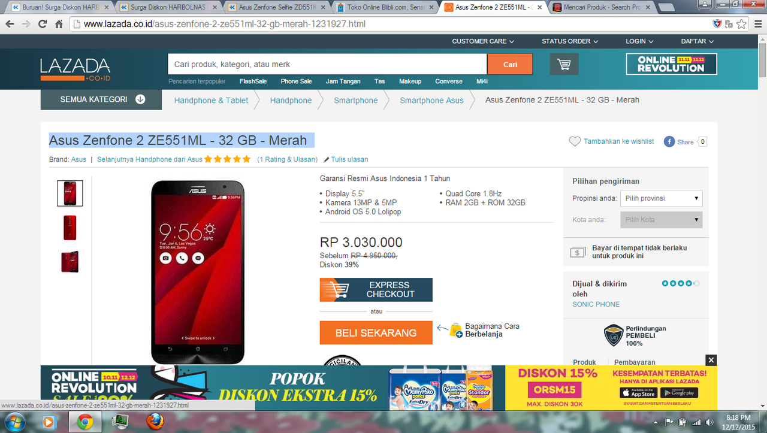Open the system monitor taskbar app
The width and height of the screenshot is (767, 433).
coord(119,422)
